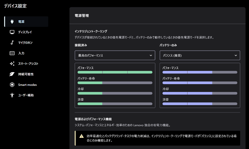
Task: Open ユーザー補助 in the sidebar
Action: point(26,95)
